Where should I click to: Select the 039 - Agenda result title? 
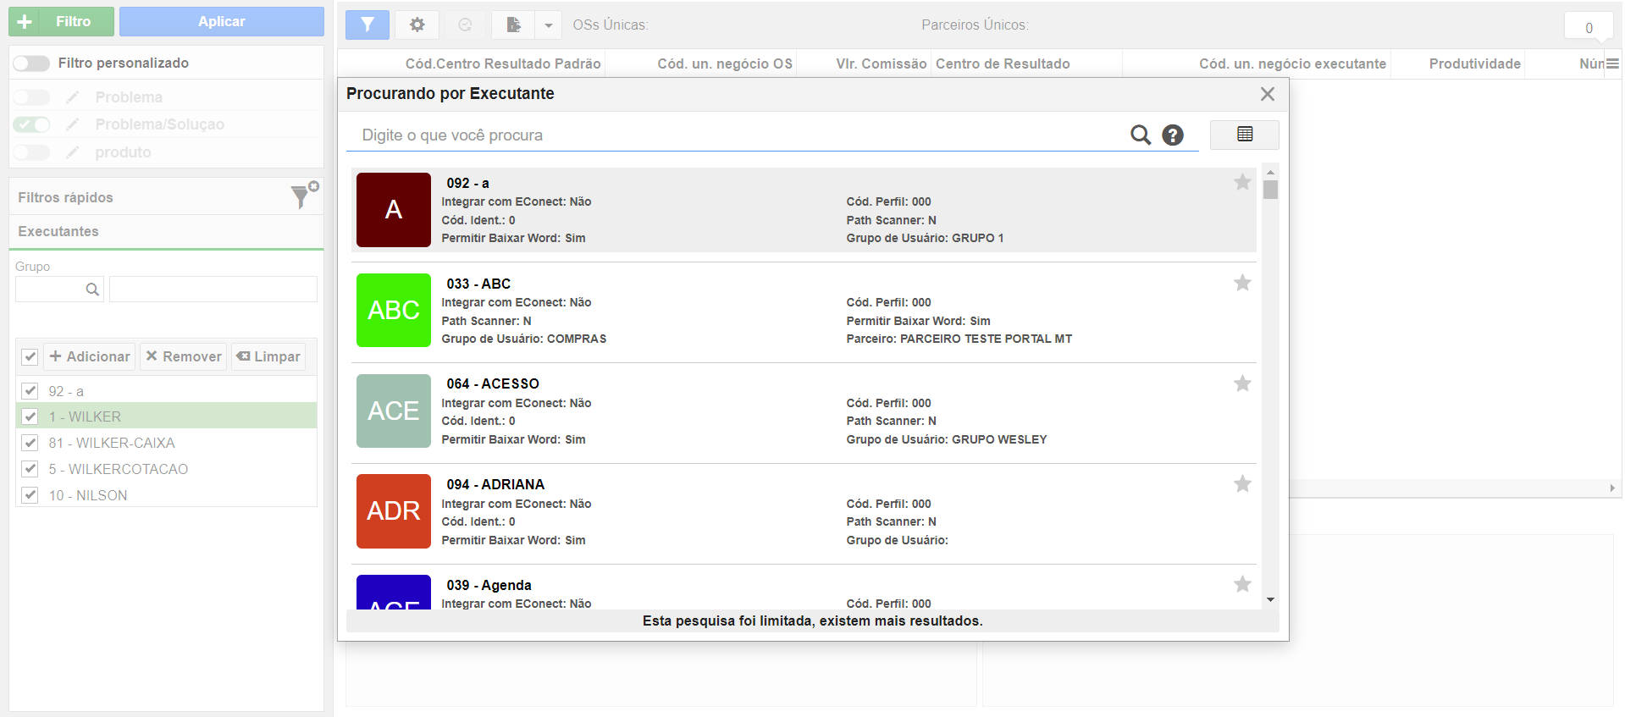click(489, 585)
